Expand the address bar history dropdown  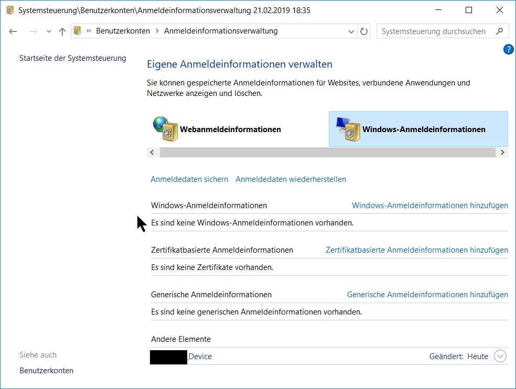coord(351,31)
